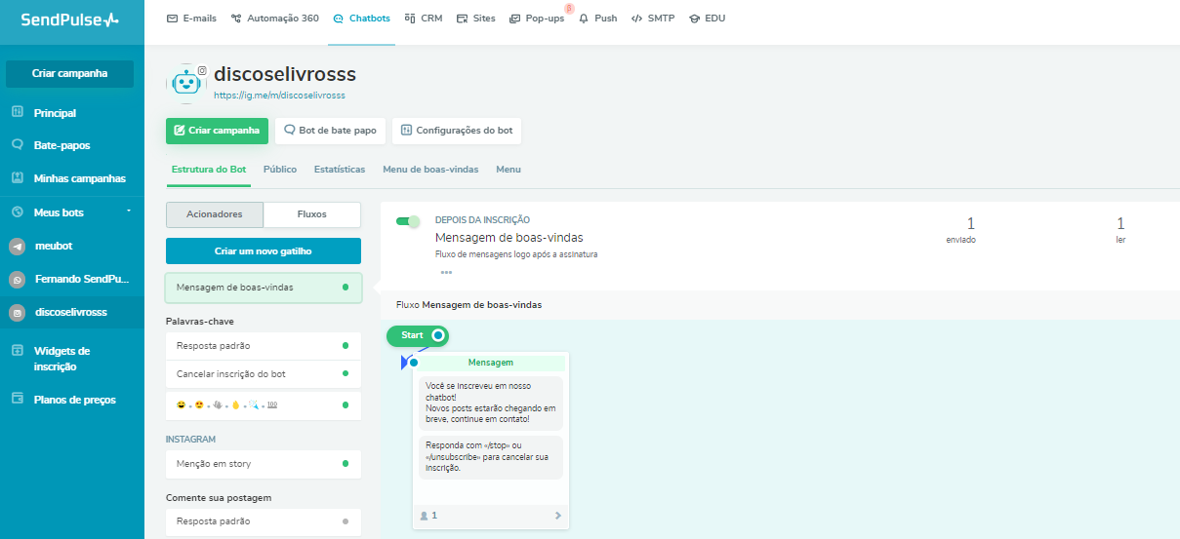This screenshot has width=1180, height=539.
Task: Open Configurações do bot
Action: coord(456,131)
